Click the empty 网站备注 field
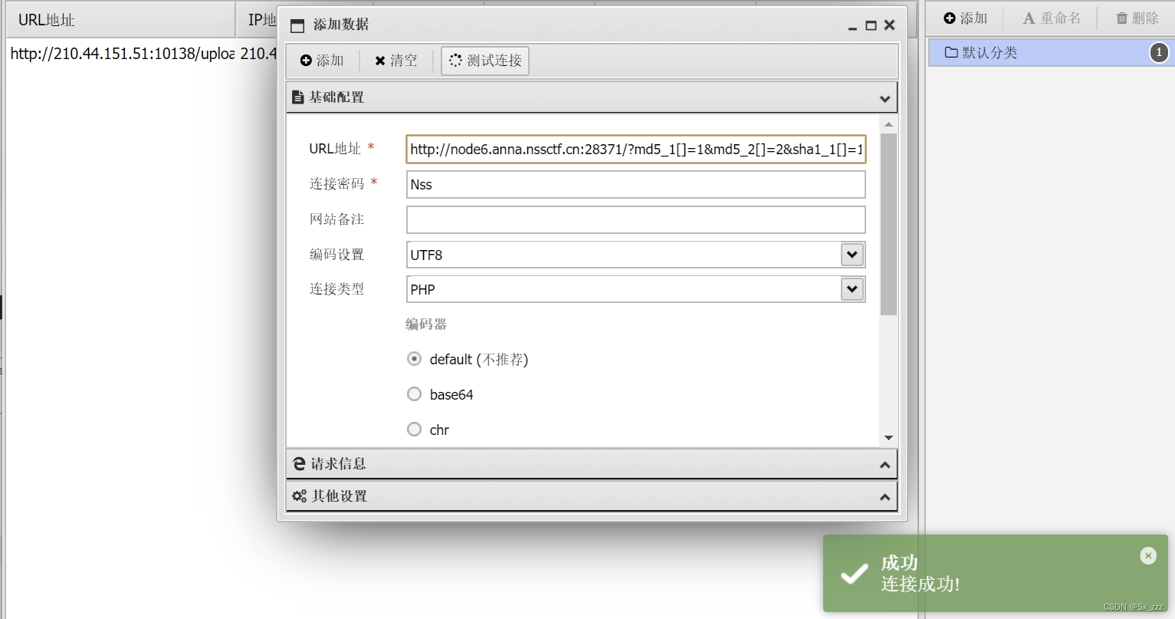Image resolution: width=1175 pixels, height=619 pixels. tap(635, 219)
